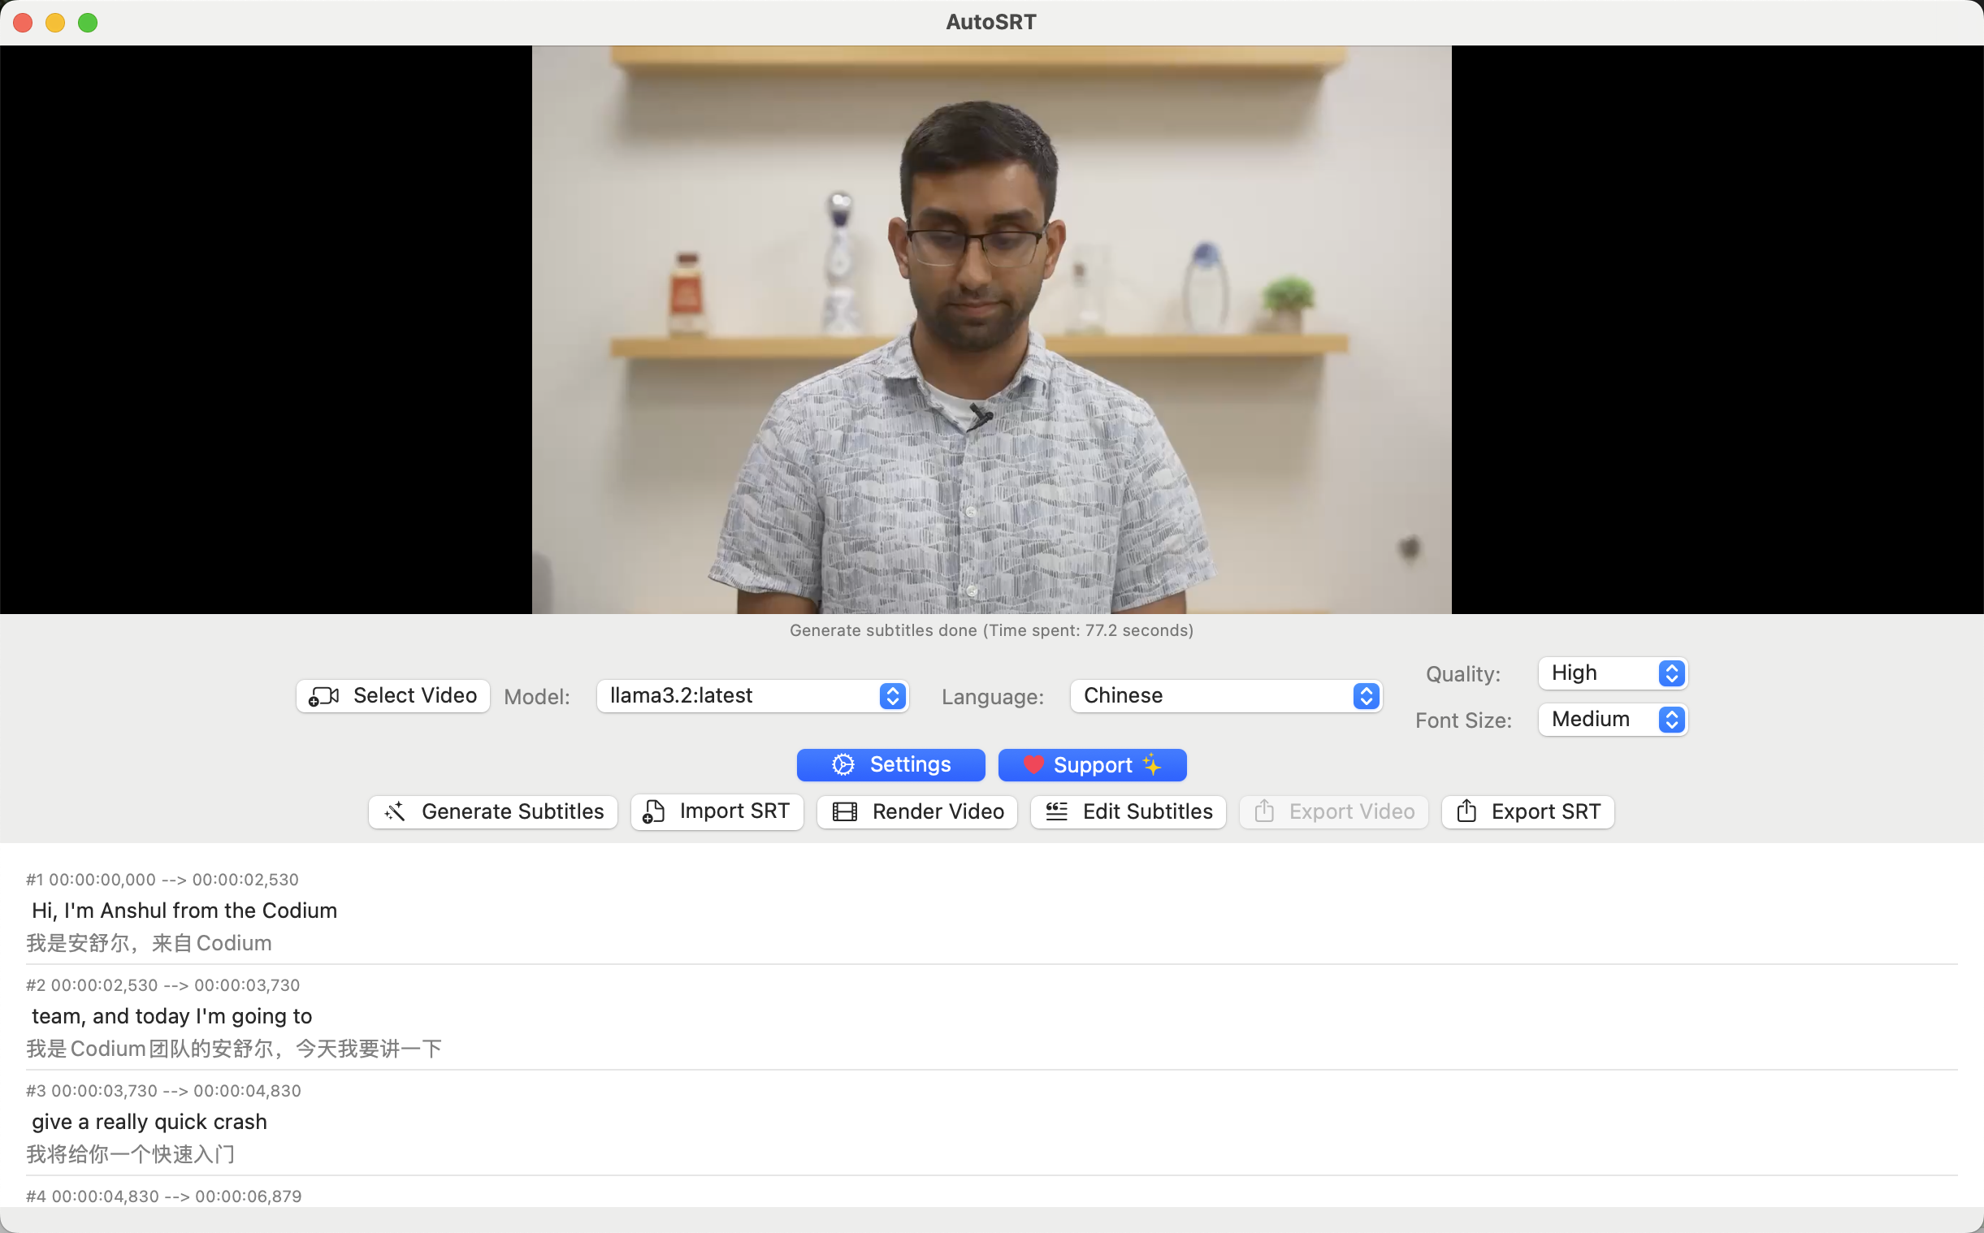The width and height of the screenshot is (1984, 1233).
Task: Open the Model dropdown showing llama3.2:latest
Action: 752,695
